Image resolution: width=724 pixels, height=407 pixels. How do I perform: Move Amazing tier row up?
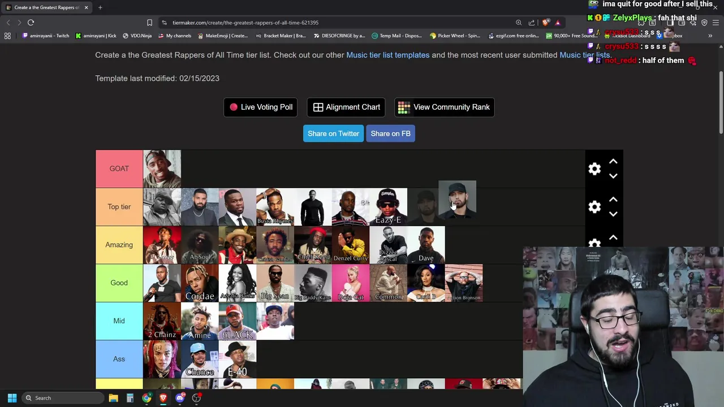pyautogui.click(x=613, y=237)
